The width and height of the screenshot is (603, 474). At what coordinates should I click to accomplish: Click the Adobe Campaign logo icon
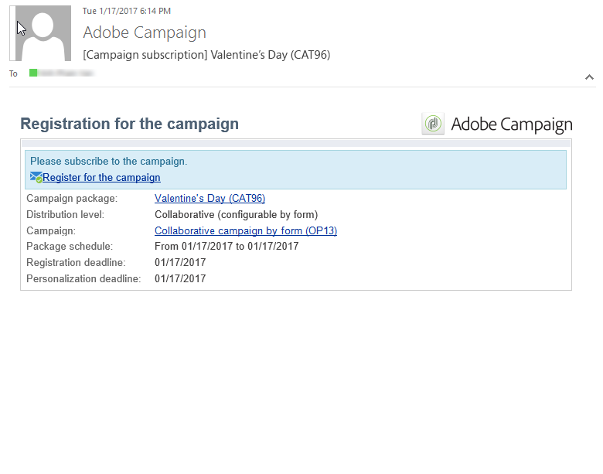pos(433,124)
